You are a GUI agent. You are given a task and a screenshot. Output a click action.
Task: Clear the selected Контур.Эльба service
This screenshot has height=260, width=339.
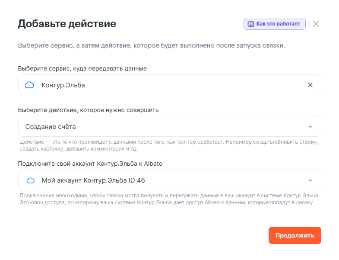point(310,85)
